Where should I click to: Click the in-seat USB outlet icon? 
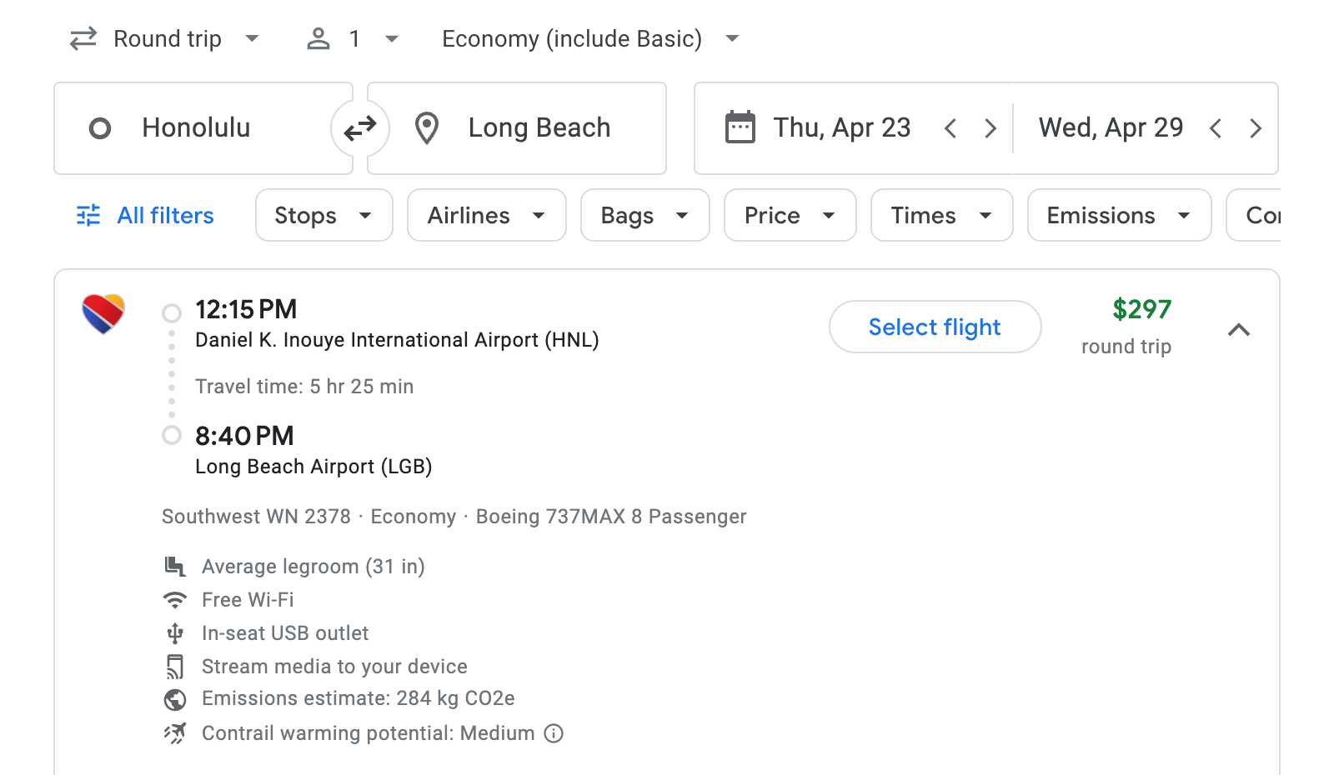[175, 632]
